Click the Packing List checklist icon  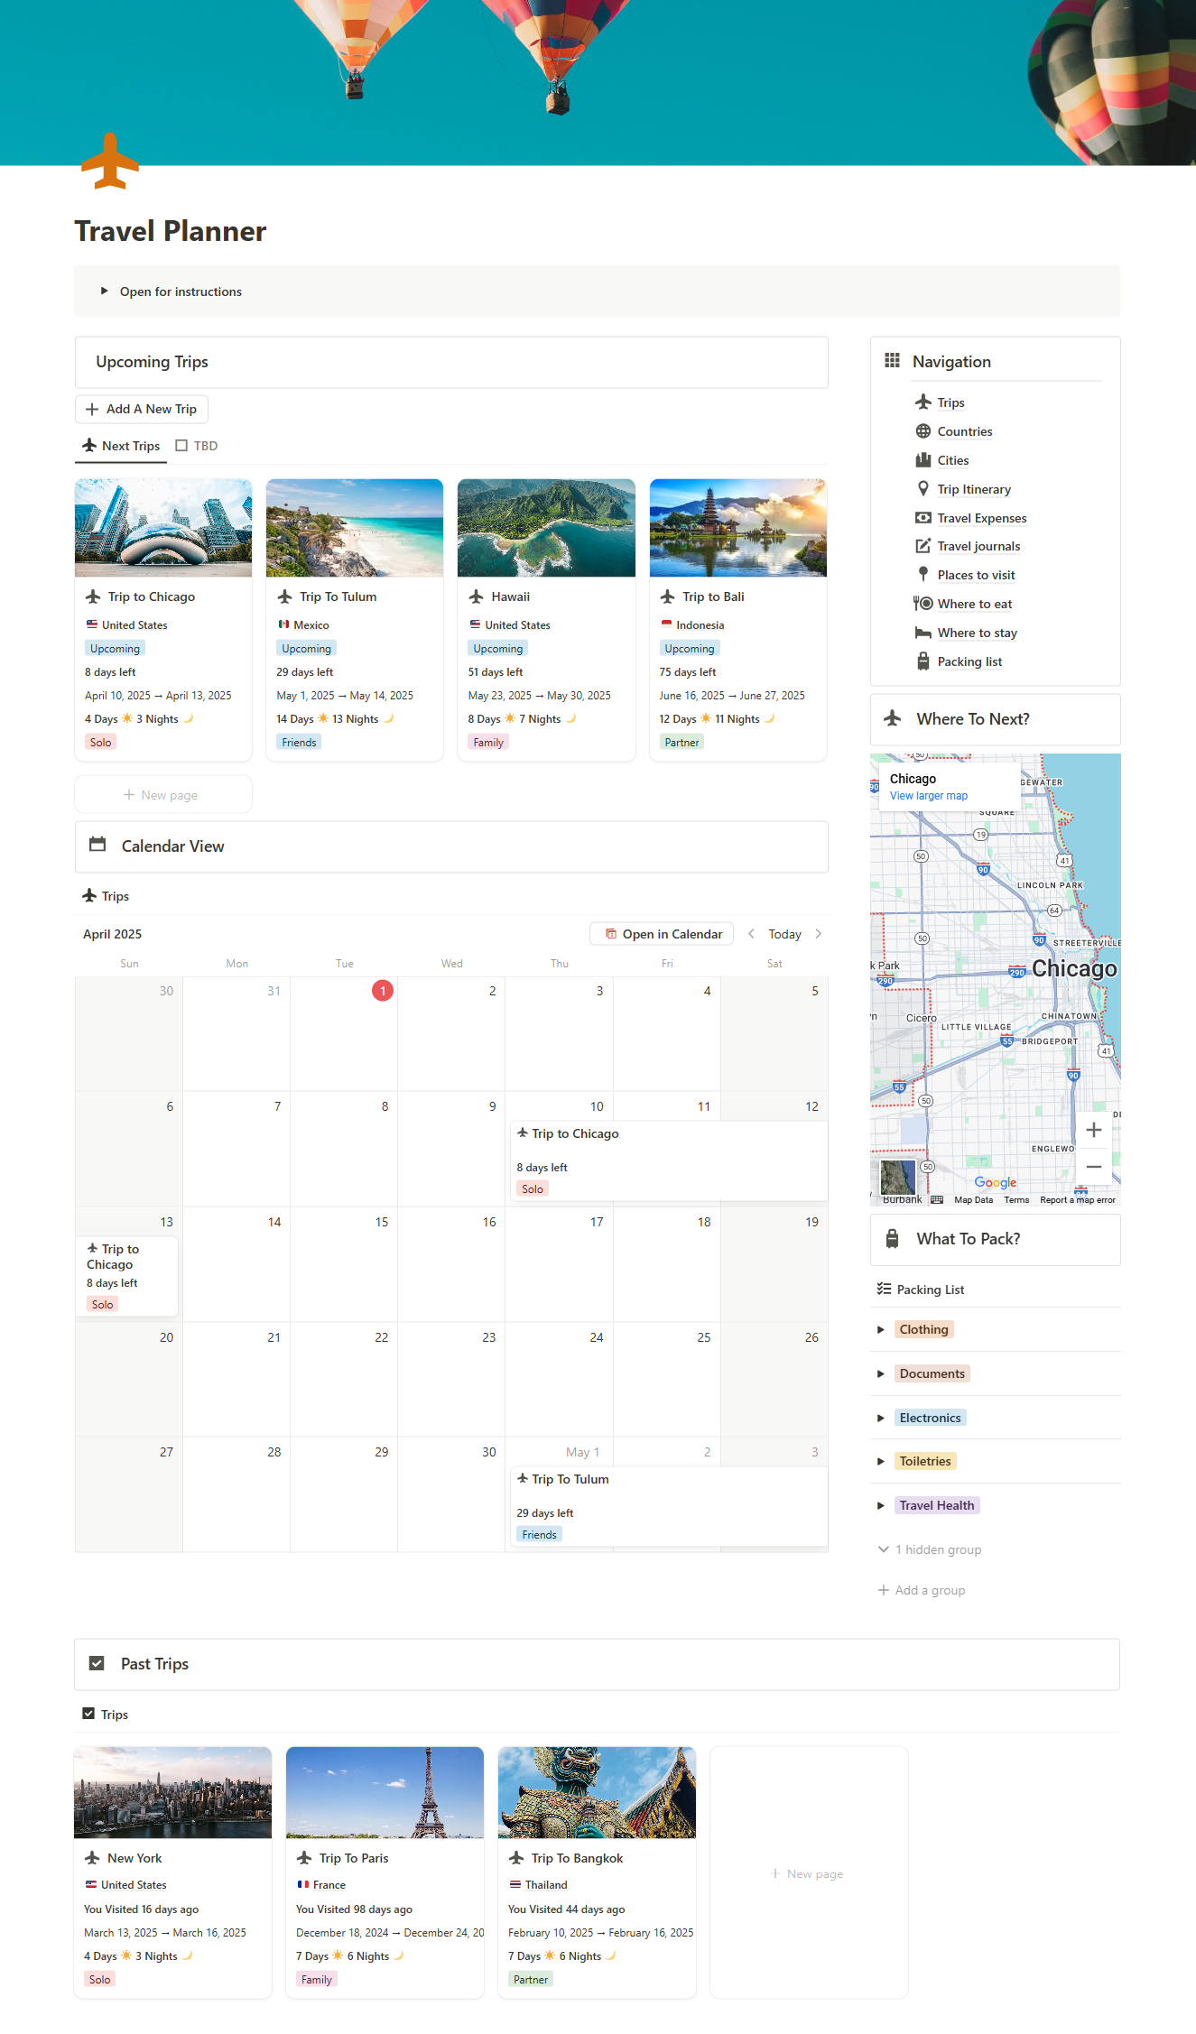click(885, 1290)
